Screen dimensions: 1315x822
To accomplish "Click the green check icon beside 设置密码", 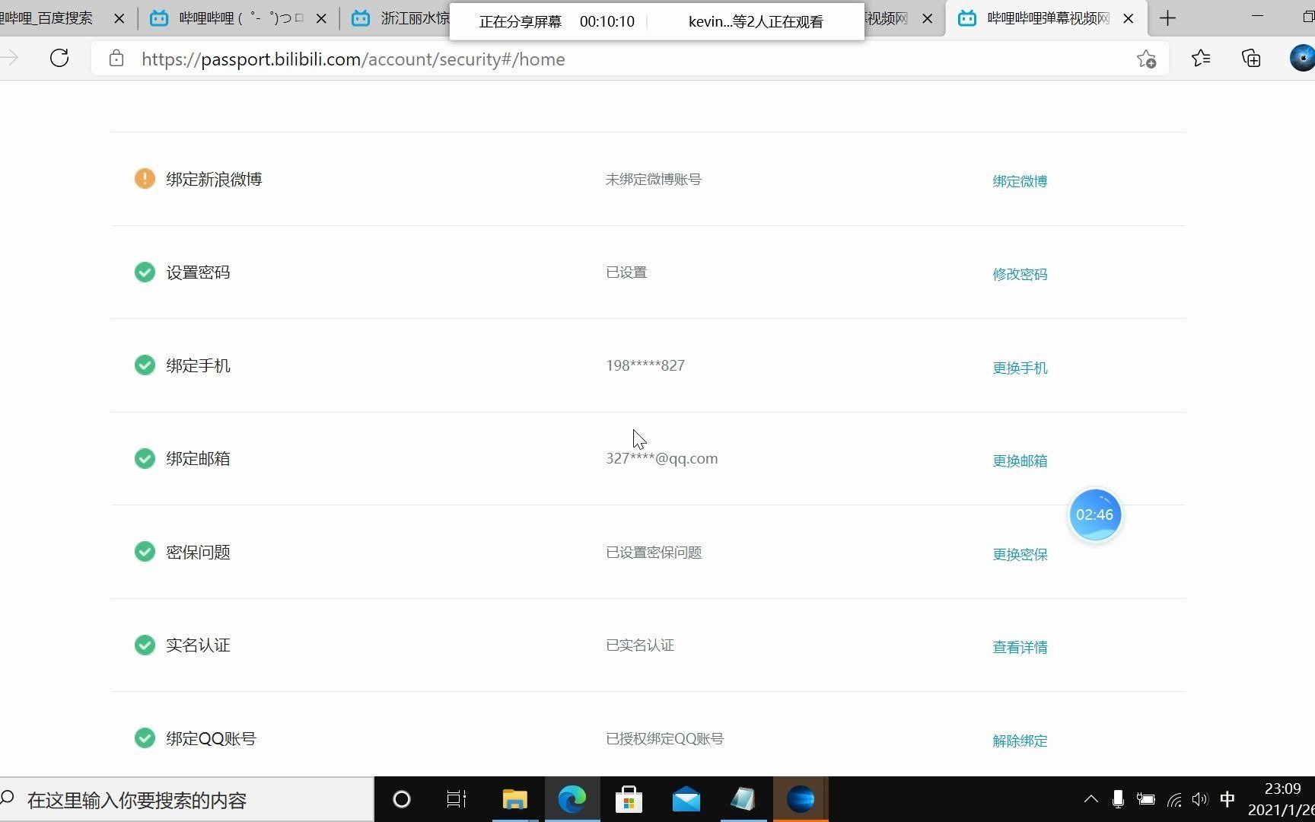I will tap(145, 272).
